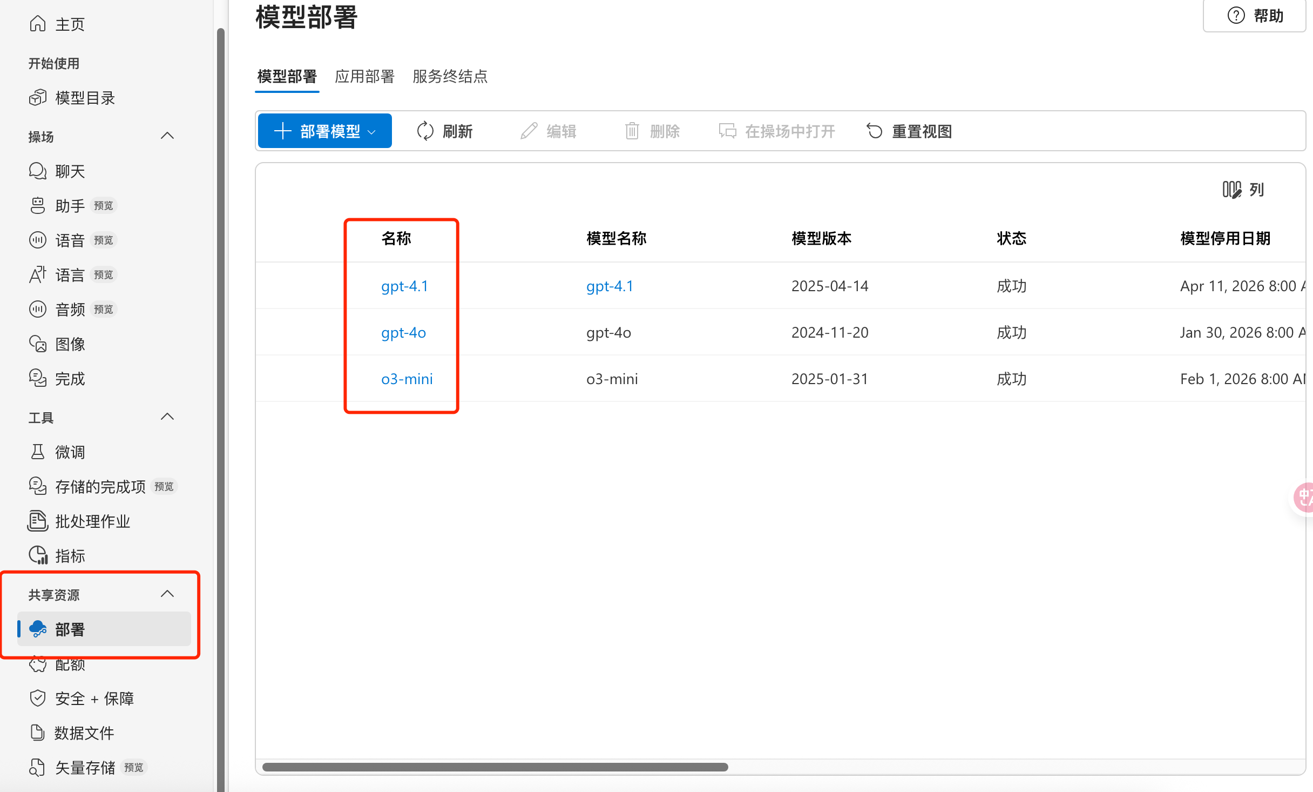Viewport: 1313px width, 792px height.
Task: Collapse the Playground (操场) section chevron
Action: 167,136
